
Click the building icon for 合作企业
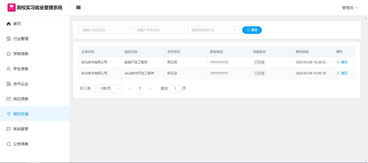(x=9, y=84)
